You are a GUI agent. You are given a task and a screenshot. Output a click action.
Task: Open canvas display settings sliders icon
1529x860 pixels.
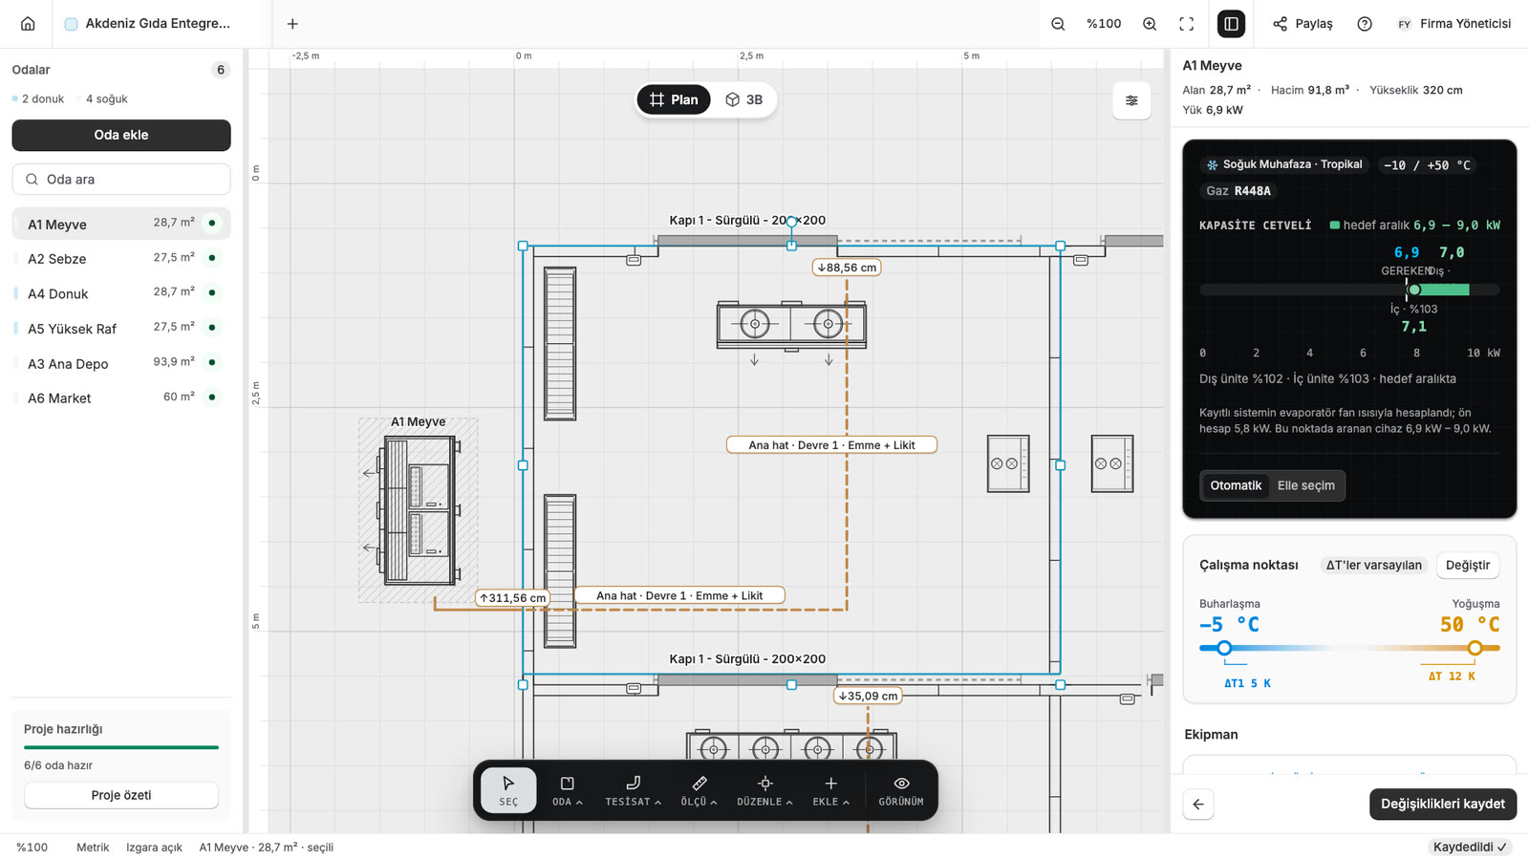click(x=1131, y=100)
